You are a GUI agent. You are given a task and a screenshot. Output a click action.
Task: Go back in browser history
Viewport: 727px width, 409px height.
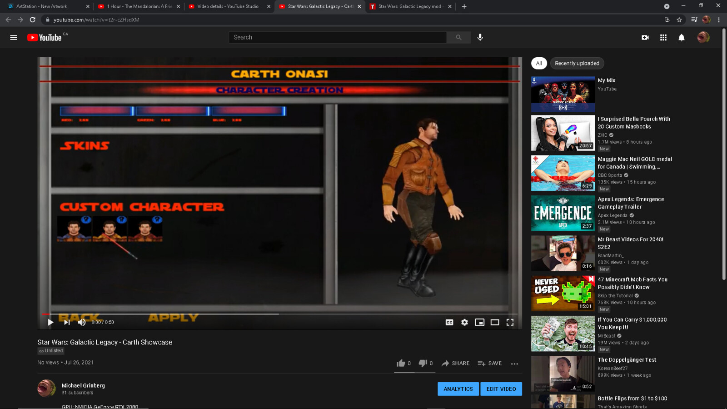[x=8, y=20]
